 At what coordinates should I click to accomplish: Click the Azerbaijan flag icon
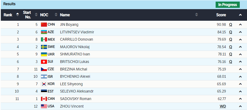pyautogui.click(x=44, y=32)
